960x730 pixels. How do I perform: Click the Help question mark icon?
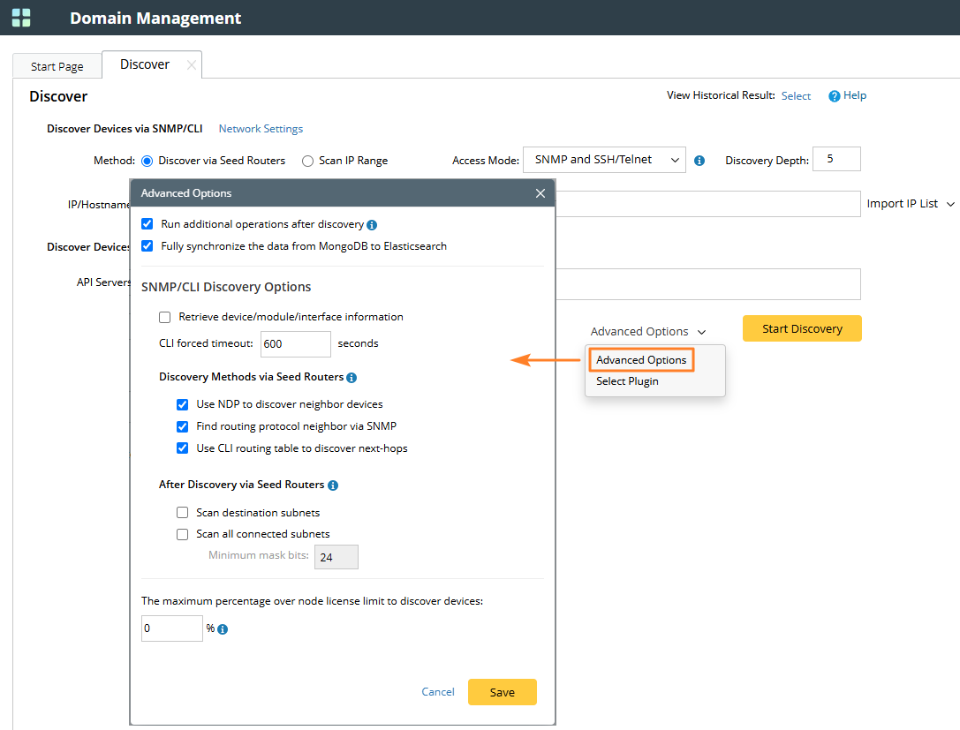pyautogui.click(x=834, y=96)
